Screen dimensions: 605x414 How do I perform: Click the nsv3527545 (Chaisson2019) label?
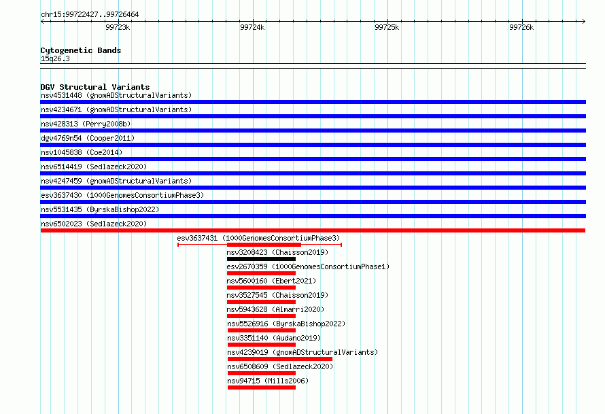pos(277,295)
